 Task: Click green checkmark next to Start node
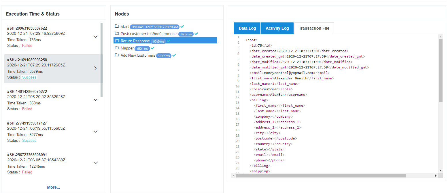click(182, 27)
